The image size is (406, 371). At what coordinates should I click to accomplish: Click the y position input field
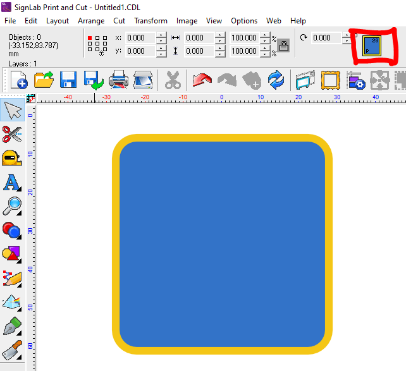[140, 51]
